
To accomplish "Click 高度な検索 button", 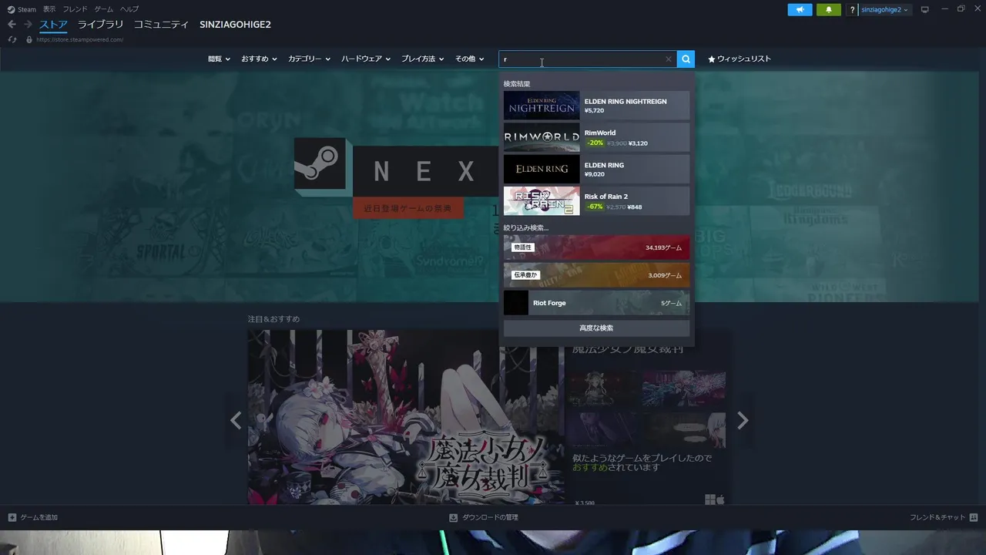I will pos(596,328).
